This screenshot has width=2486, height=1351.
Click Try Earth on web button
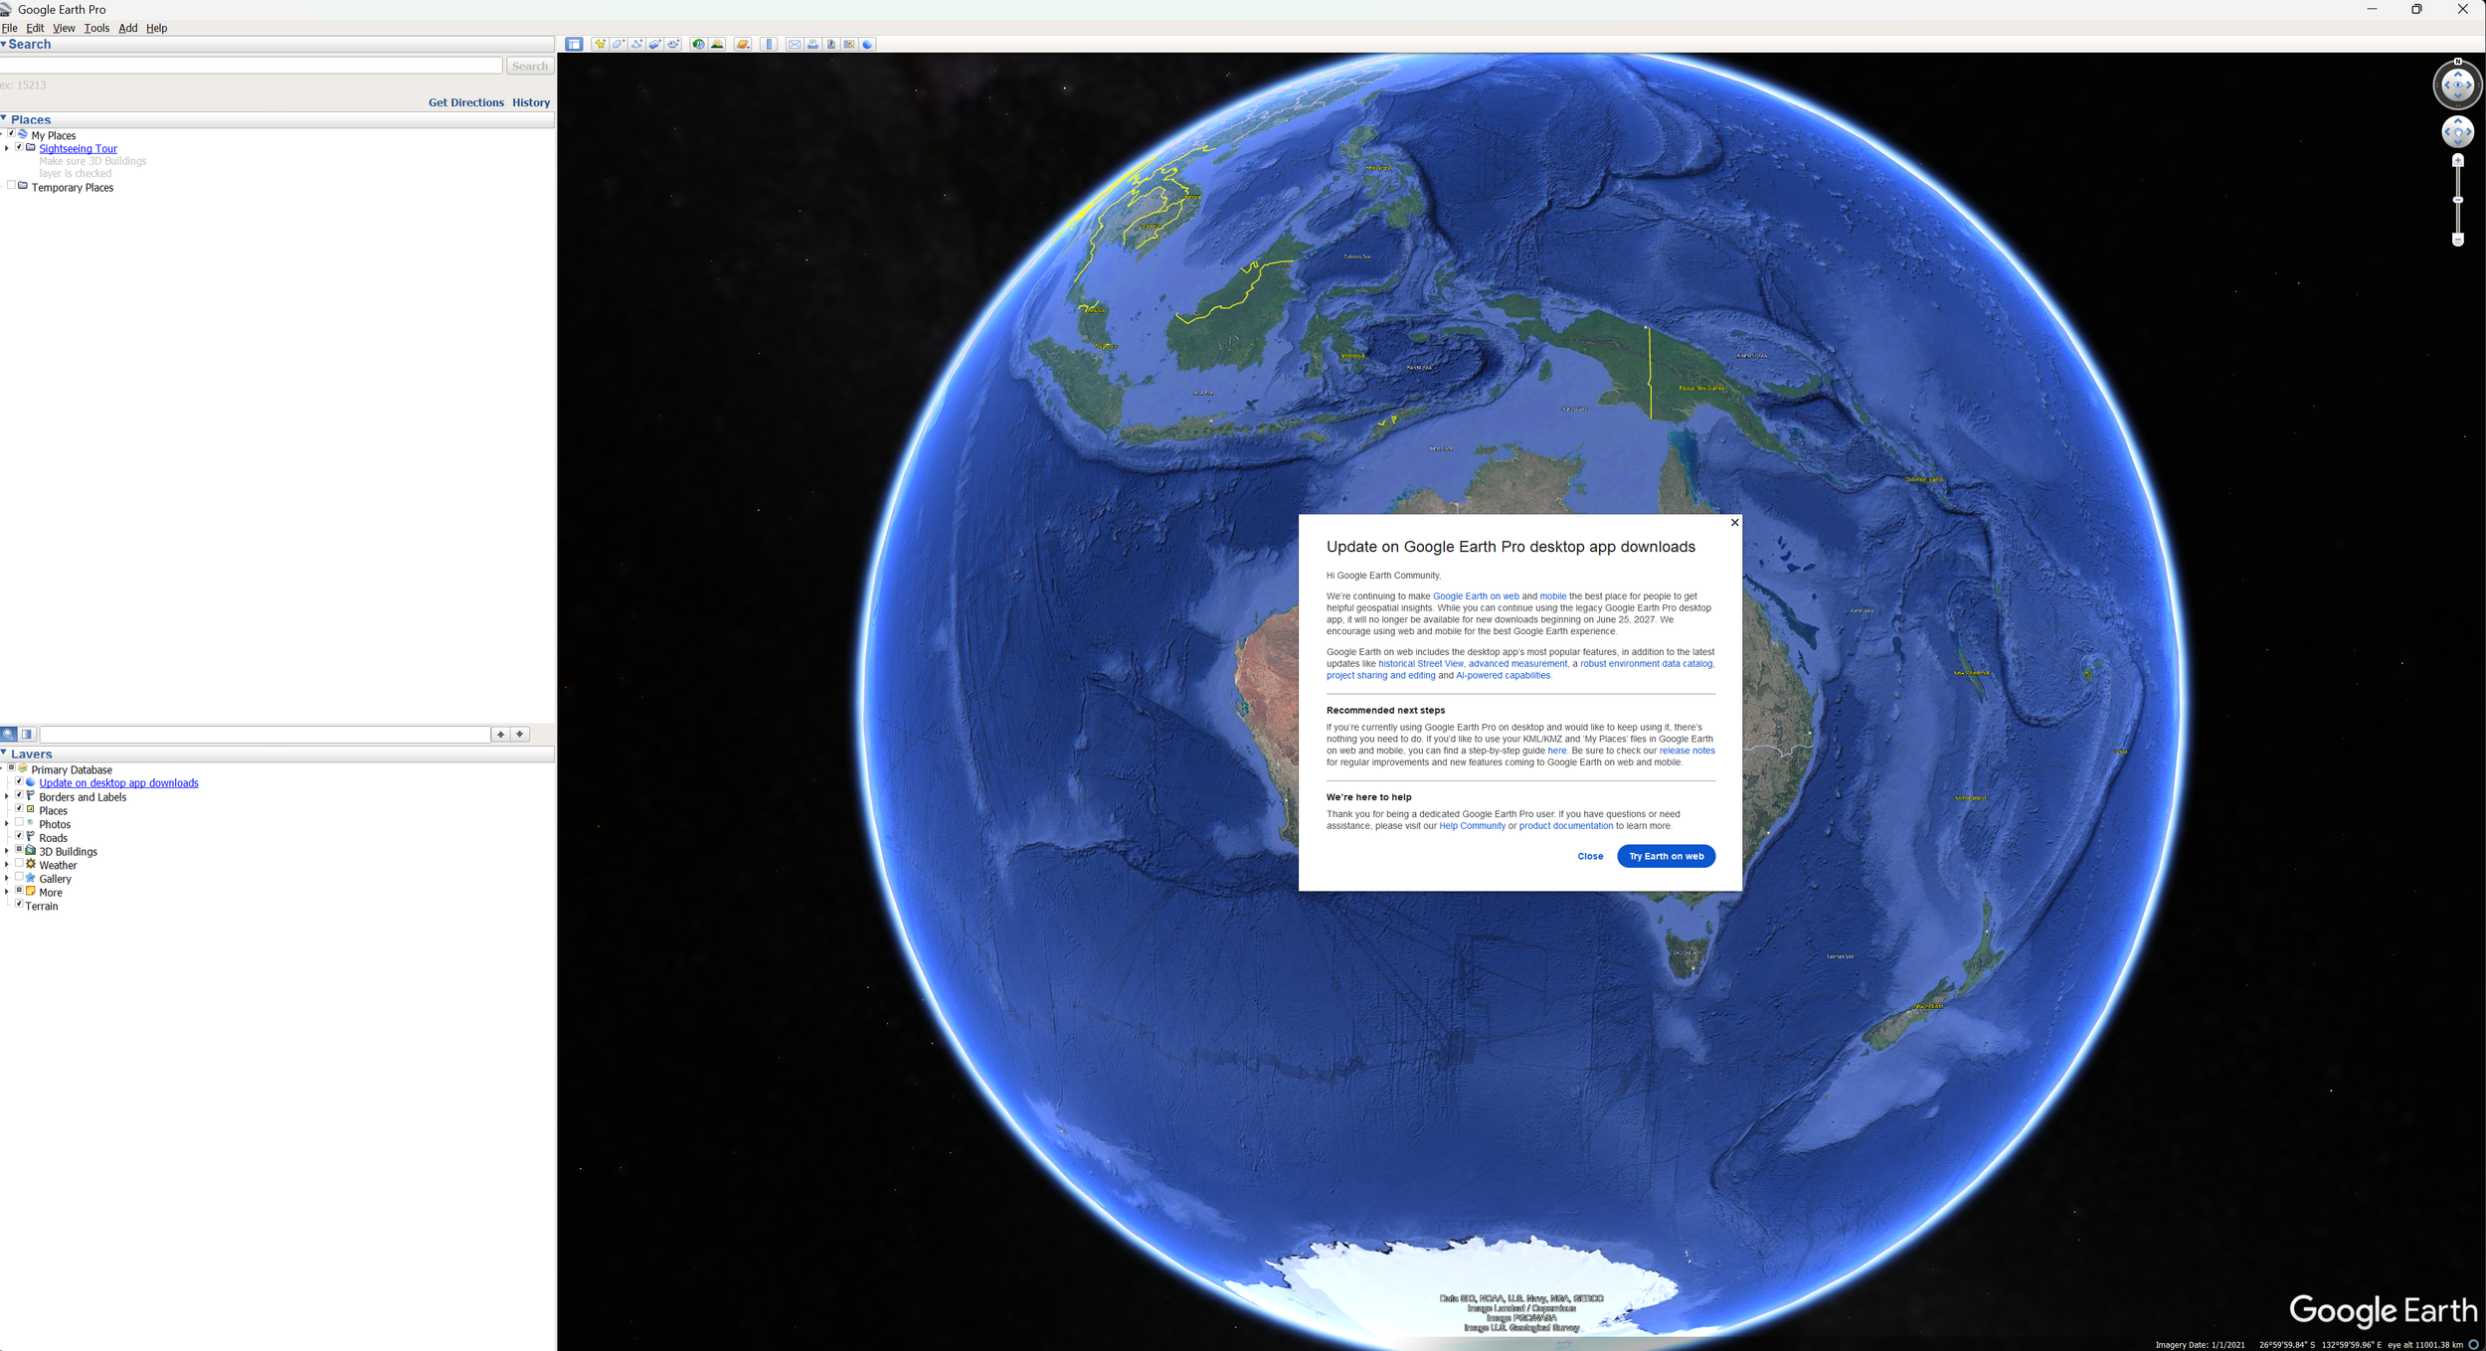pos(1666,856)
